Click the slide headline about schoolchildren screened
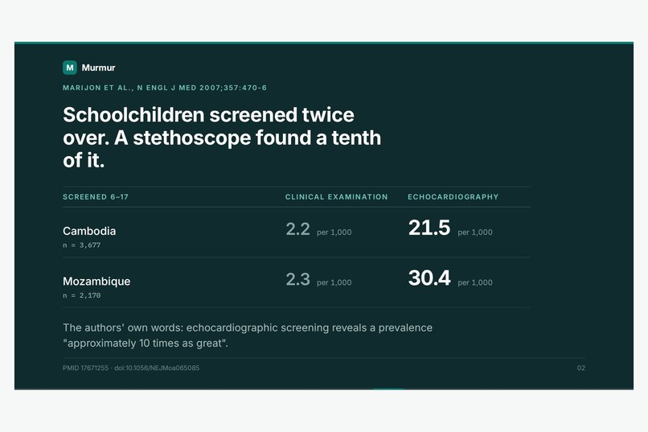This screenshot has height=432, width=648. tap(222, 138)
